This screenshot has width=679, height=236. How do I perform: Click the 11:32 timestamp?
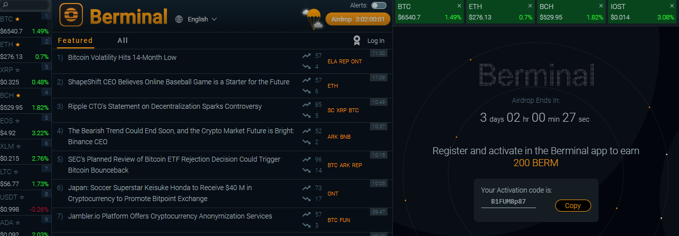pos(378,52)
